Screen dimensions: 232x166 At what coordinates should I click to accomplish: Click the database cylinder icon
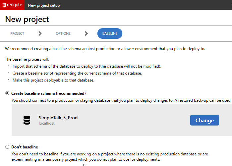click(x=27, y=120)
